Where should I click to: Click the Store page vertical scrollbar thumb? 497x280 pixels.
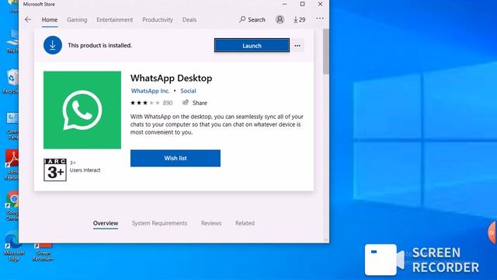[326, 52]
